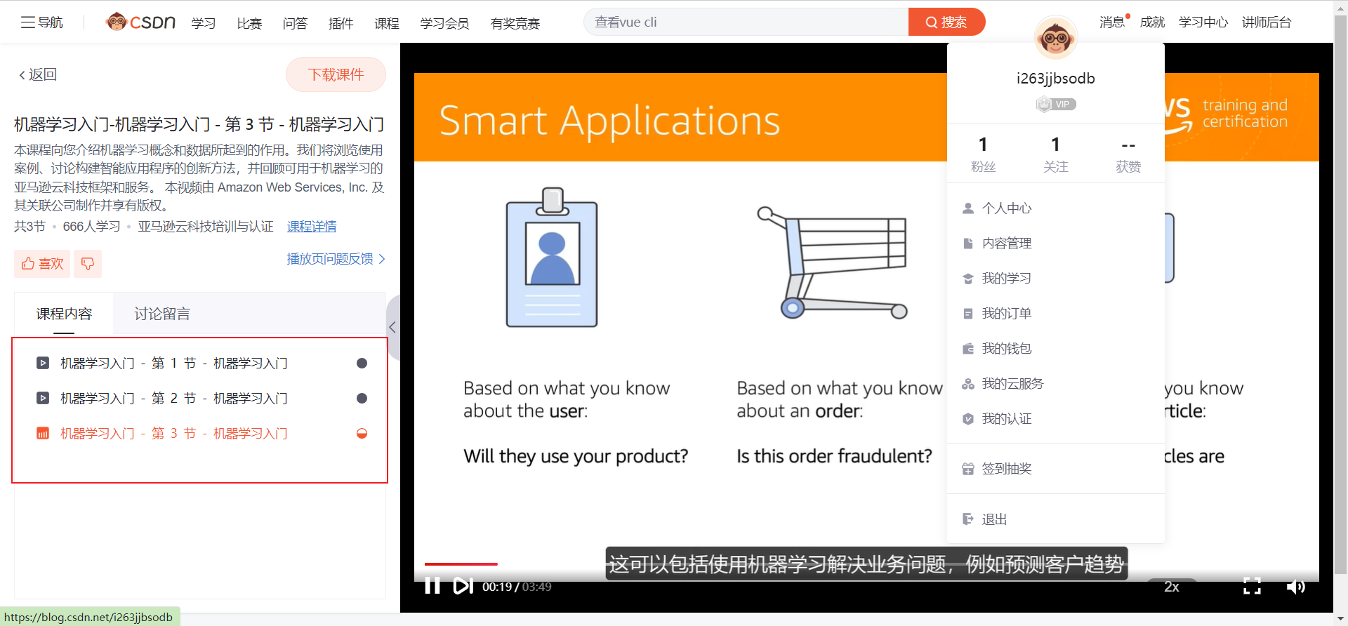
Task: Open 学习中心 in the header
Action: (1203, 22)
